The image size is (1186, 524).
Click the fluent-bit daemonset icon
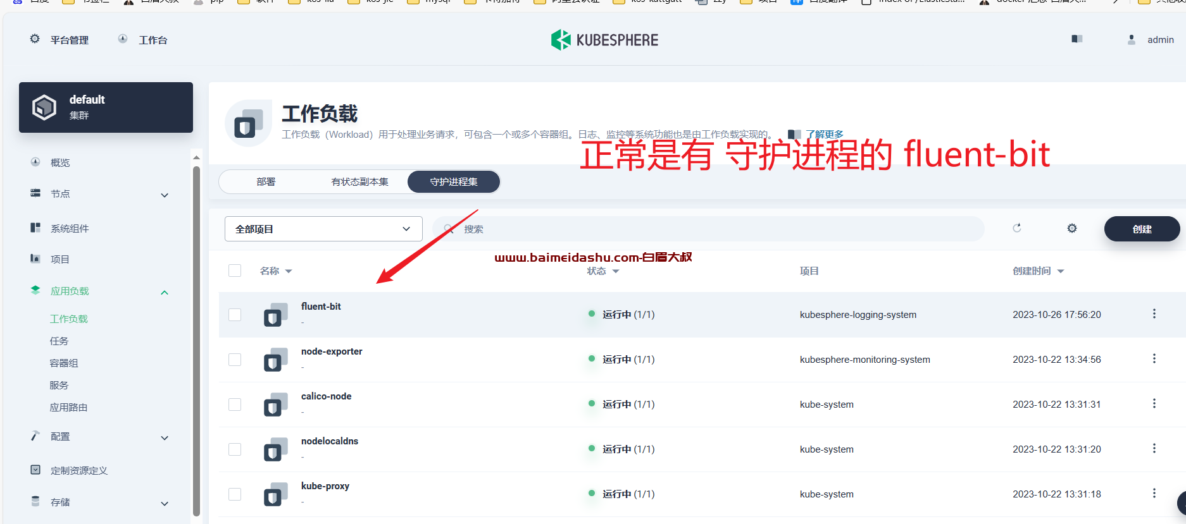click(276, 315)
